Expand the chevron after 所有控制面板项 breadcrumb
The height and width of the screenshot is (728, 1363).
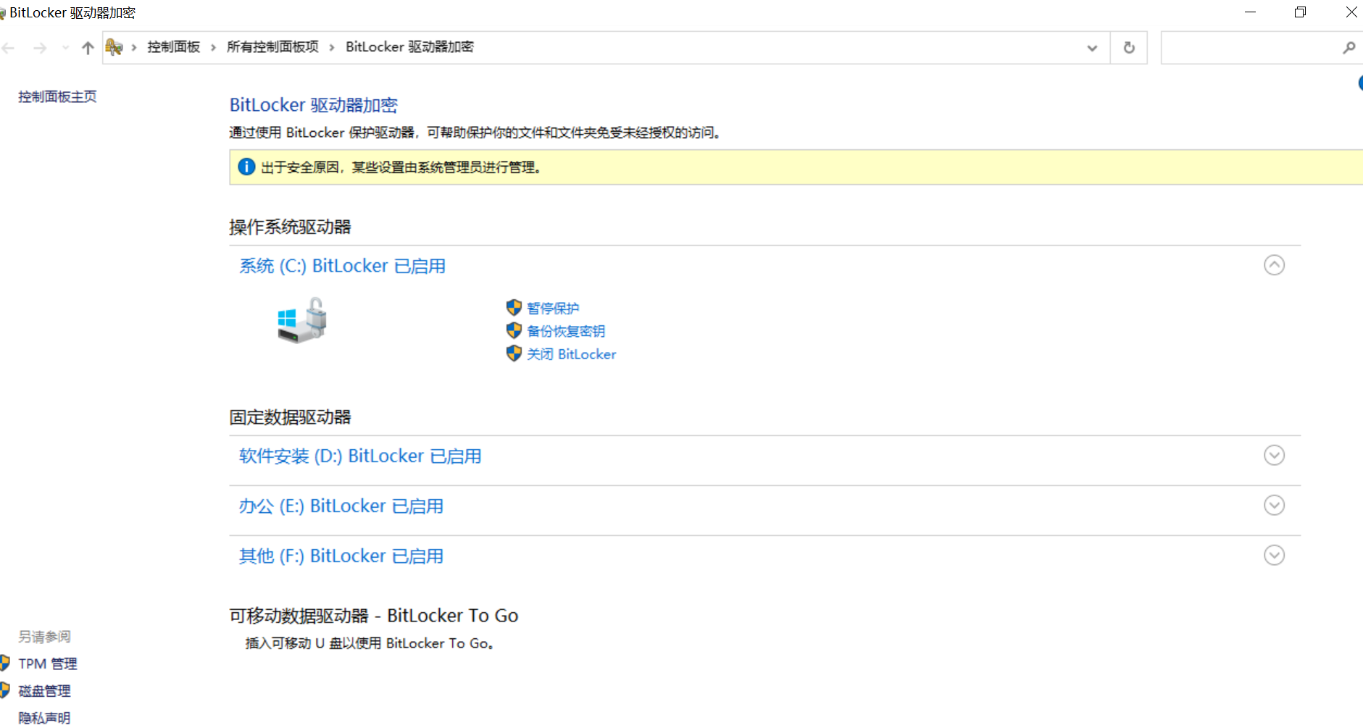point(332,48)
